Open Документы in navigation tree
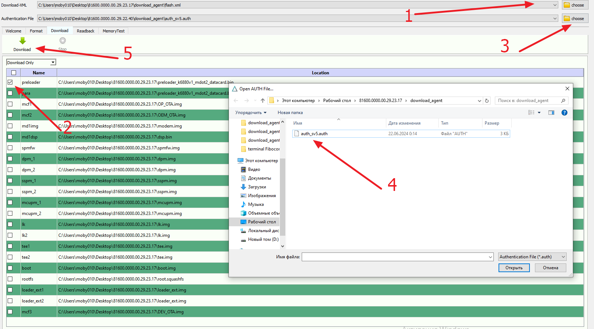Screen dimensions: 594x329 pyautogui.click(x=259, y=178)
